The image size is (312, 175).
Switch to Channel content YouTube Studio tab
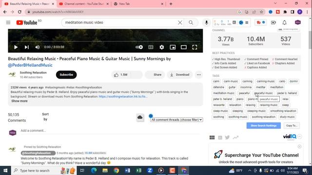click(x=84, y=4)
